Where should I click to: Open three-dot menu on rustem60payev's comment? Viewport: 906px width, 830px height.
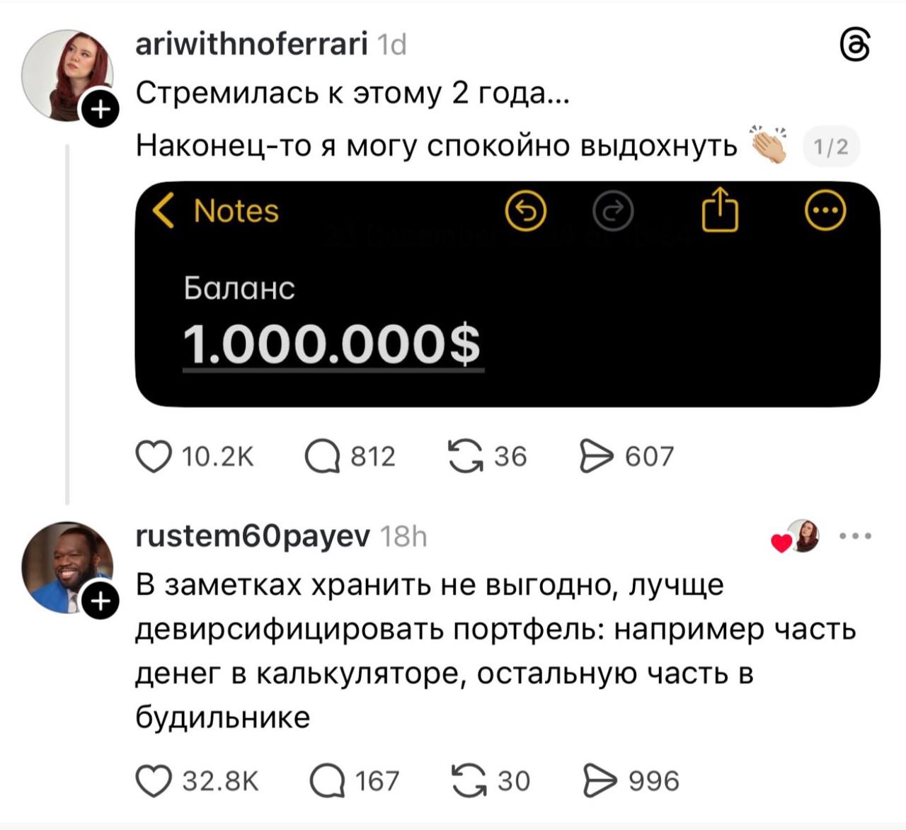click(855, 536)
